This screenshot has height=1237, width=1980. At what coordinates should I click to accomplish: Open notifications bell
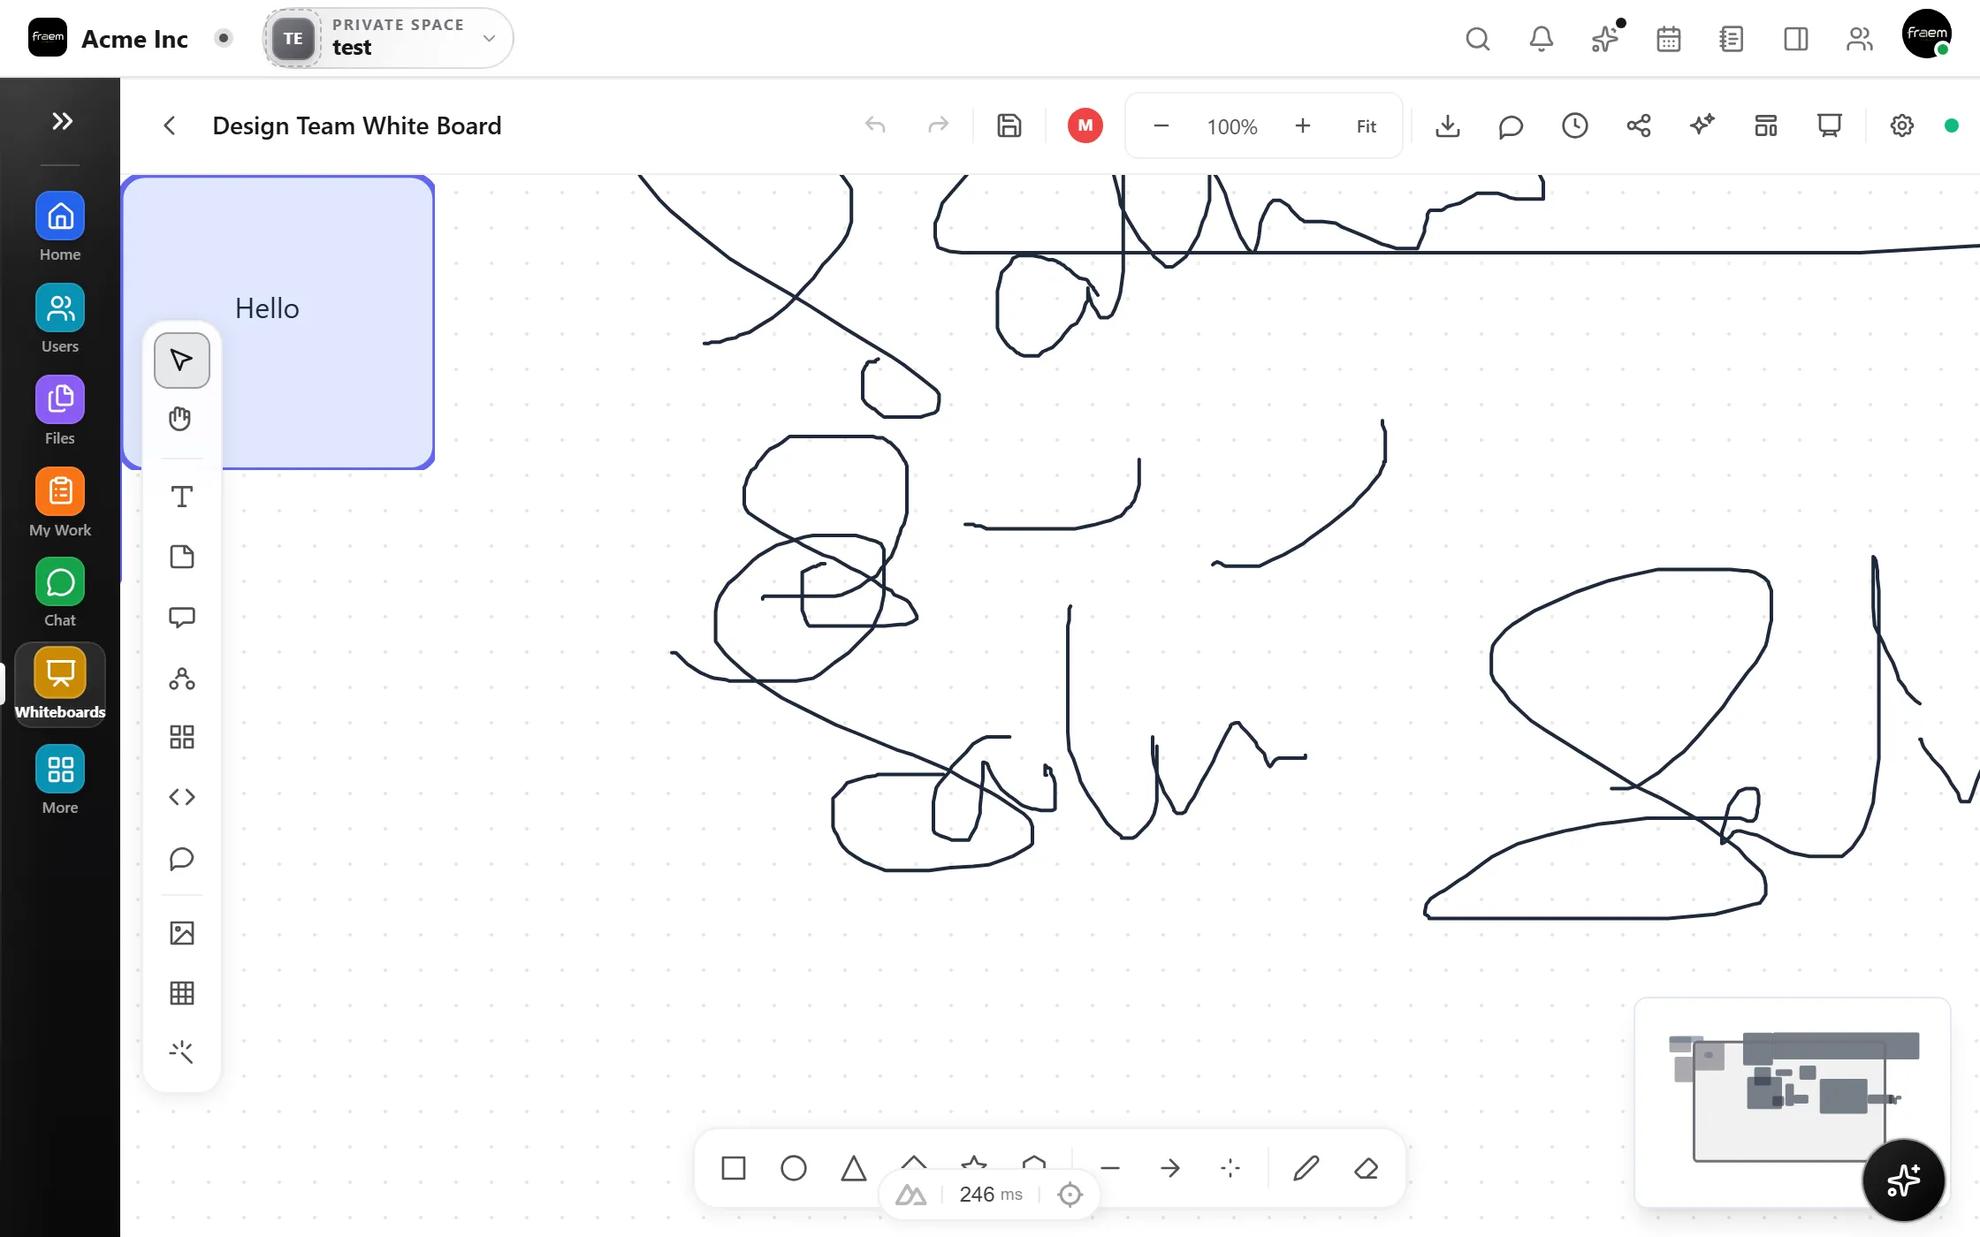coord(1542,39)
